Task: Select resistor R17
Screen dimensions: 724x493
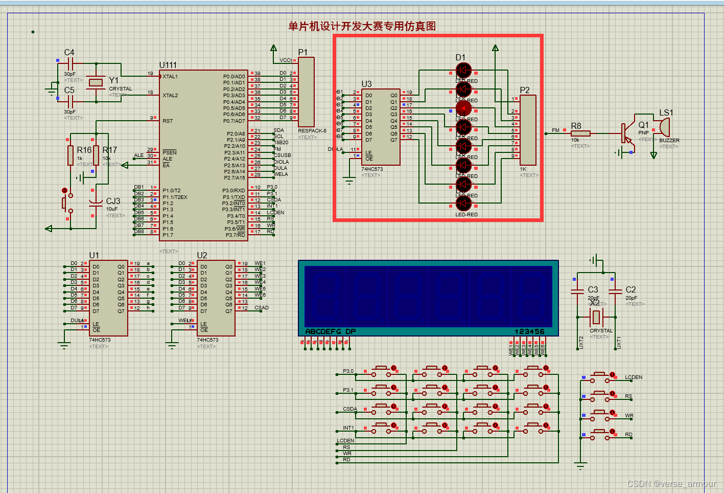Action: click(96, 155)
